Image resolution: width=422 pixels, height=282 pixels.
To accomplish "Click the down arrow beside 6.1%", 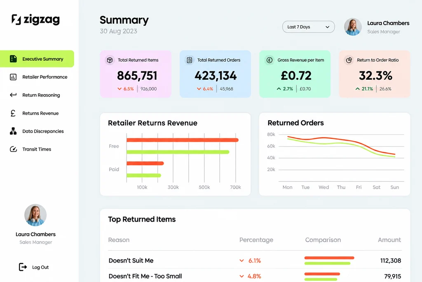I will click(x=241, y=261).
